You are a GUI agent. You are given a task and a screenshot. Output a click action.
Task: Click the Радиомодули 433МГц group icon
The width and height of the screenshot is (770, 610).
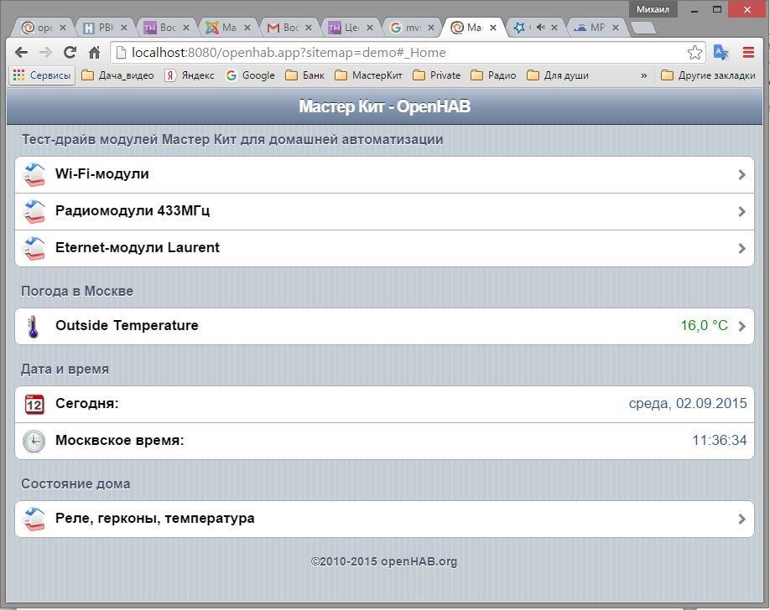pos(34,211)
